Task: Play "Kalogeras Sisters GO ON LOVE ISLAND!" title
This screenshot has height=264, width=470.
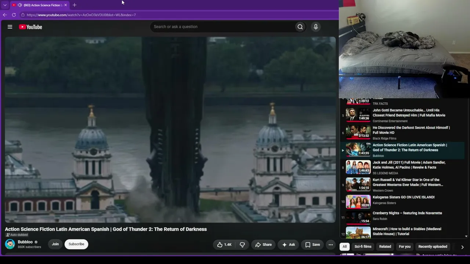Action: (x=404, y=197)
